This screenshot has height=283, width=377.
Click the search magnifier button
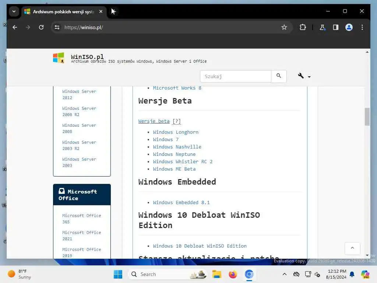click(279, 76)
